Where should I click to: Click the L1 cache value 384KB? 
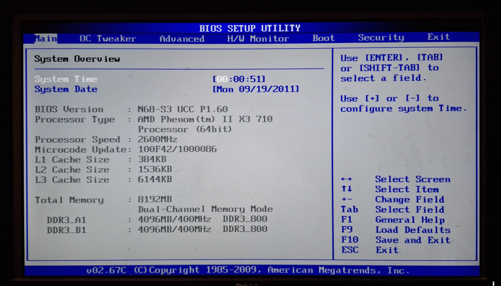coord(152,159)
